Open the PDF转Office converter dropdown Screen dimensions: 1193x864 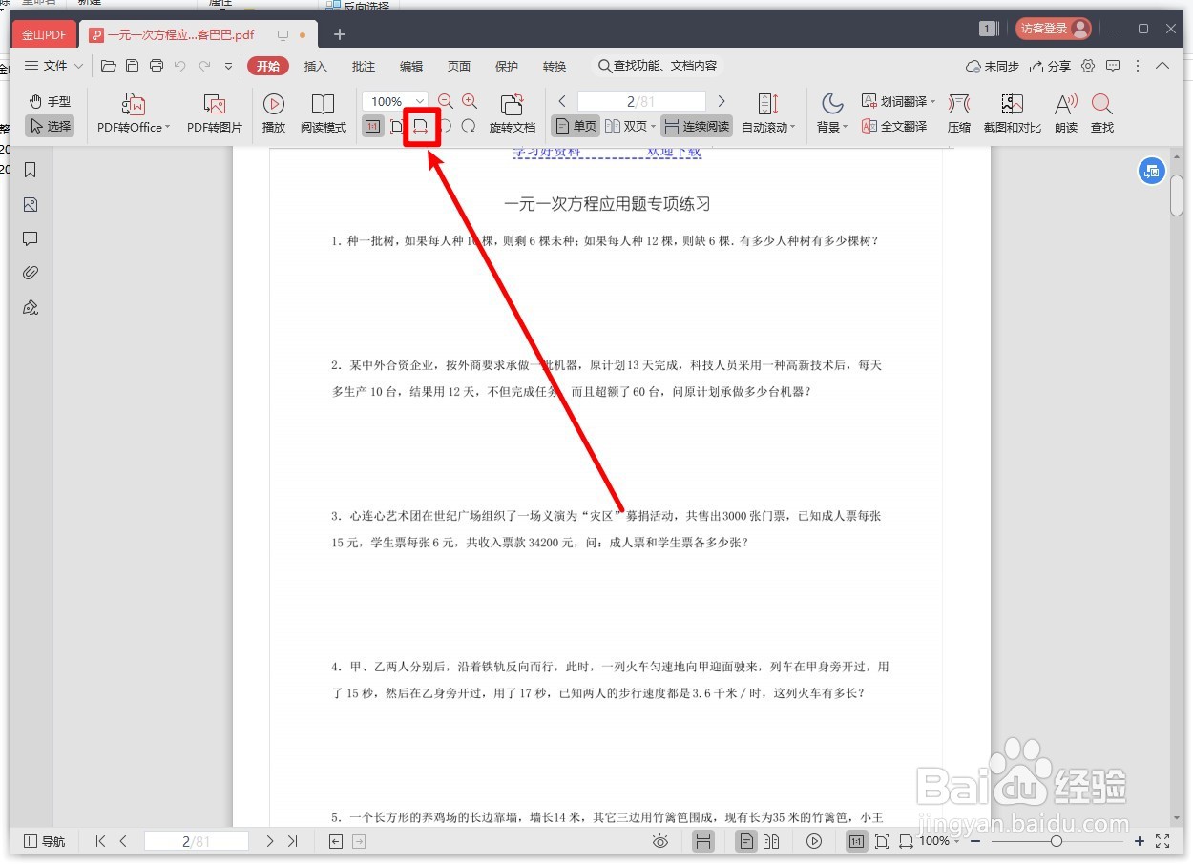(x=134, y=114)
